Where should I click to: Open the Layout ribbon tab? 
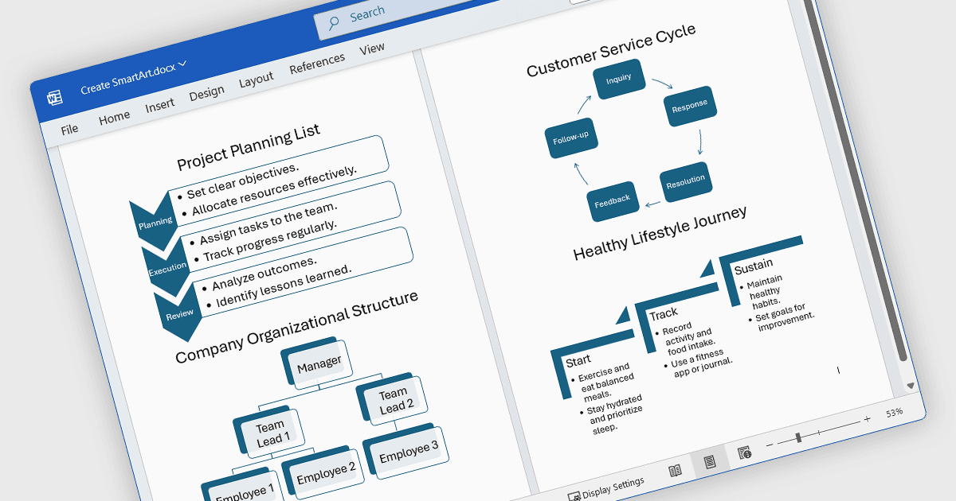pos(256,80)
